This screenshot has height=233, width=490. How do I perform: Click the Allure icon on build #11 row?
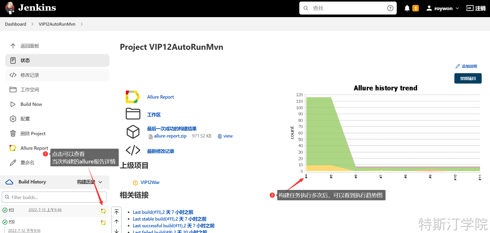pyautogui.click(x=103, y=211)
